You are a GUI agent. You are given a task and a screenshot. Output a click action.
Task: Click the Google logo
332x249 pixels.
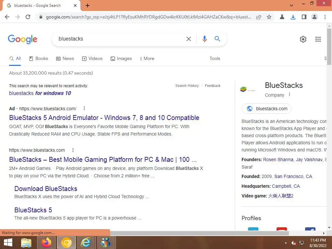22,39
